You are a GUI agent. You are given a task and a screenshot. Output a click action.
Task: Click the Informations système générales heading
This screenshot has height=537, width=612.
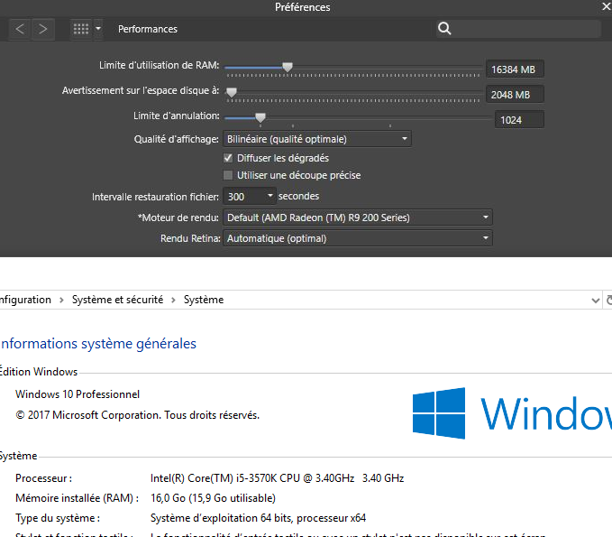pos(97,344)
